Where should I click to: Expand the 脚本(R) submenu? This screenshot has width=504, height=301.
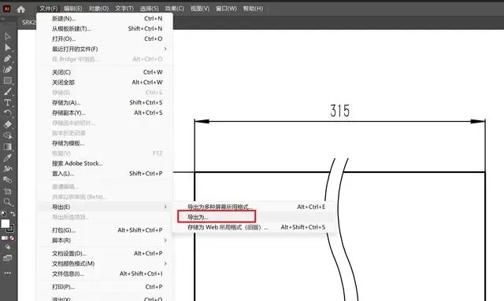pyautogui.click(x=106, y=240)
